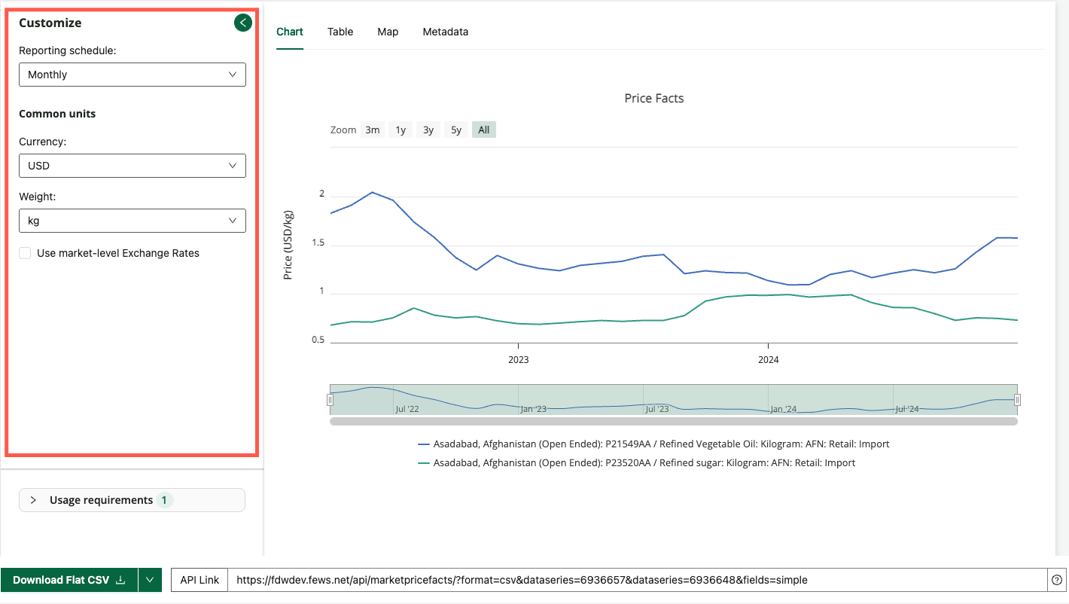Open the Reporting schedule dropdown
Screen dimensions: 1069x604
132,75
